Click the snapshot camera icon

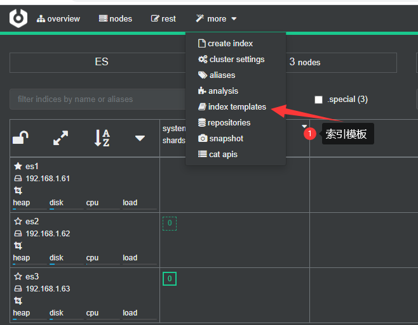203,138
